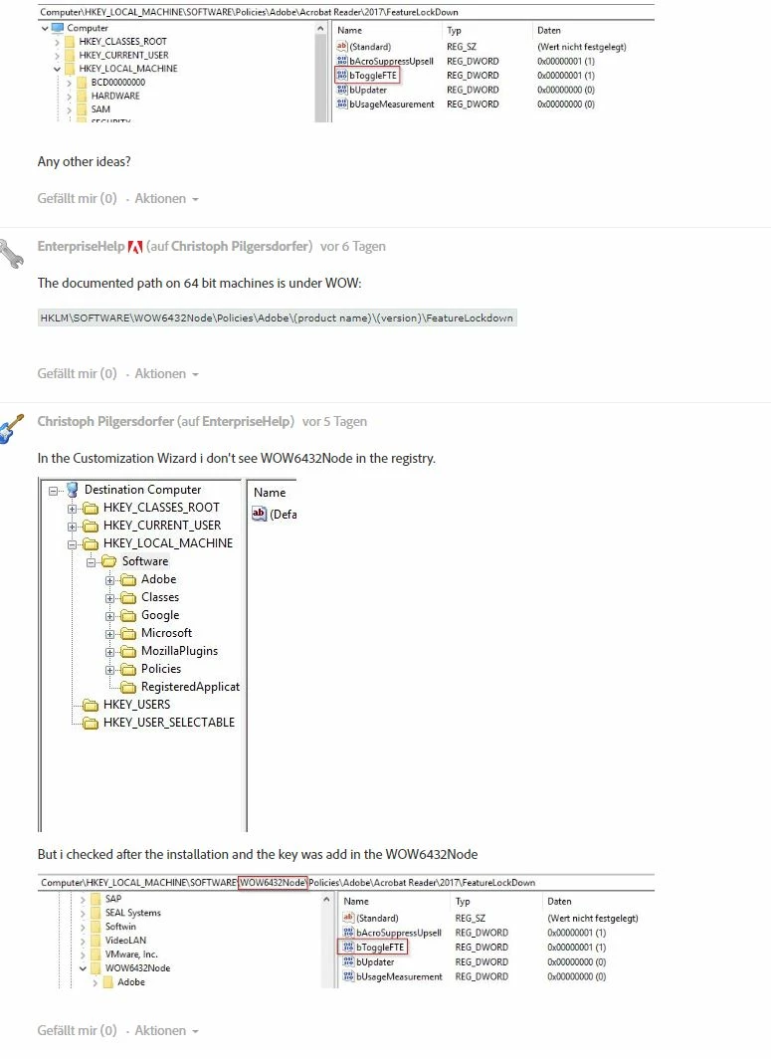Click top registry address bar path

click(x=249, y=12)
